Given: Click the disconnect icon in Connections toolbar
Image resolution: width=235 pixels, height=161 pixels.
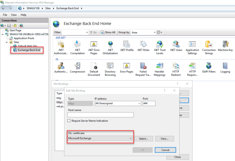Looking at the screenshot, I should pos(21,26).
